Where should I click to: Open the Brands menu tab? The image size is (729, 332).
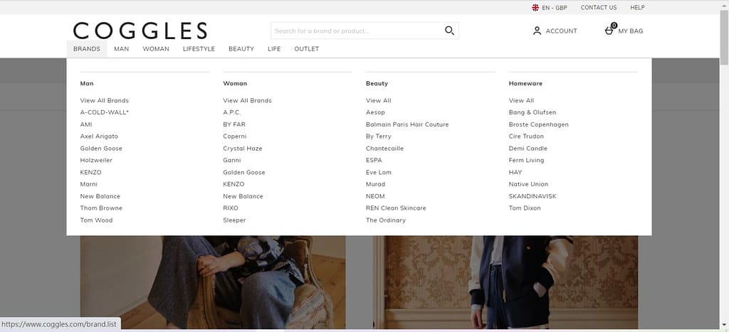pyautogui.click(x=87, y=49)
